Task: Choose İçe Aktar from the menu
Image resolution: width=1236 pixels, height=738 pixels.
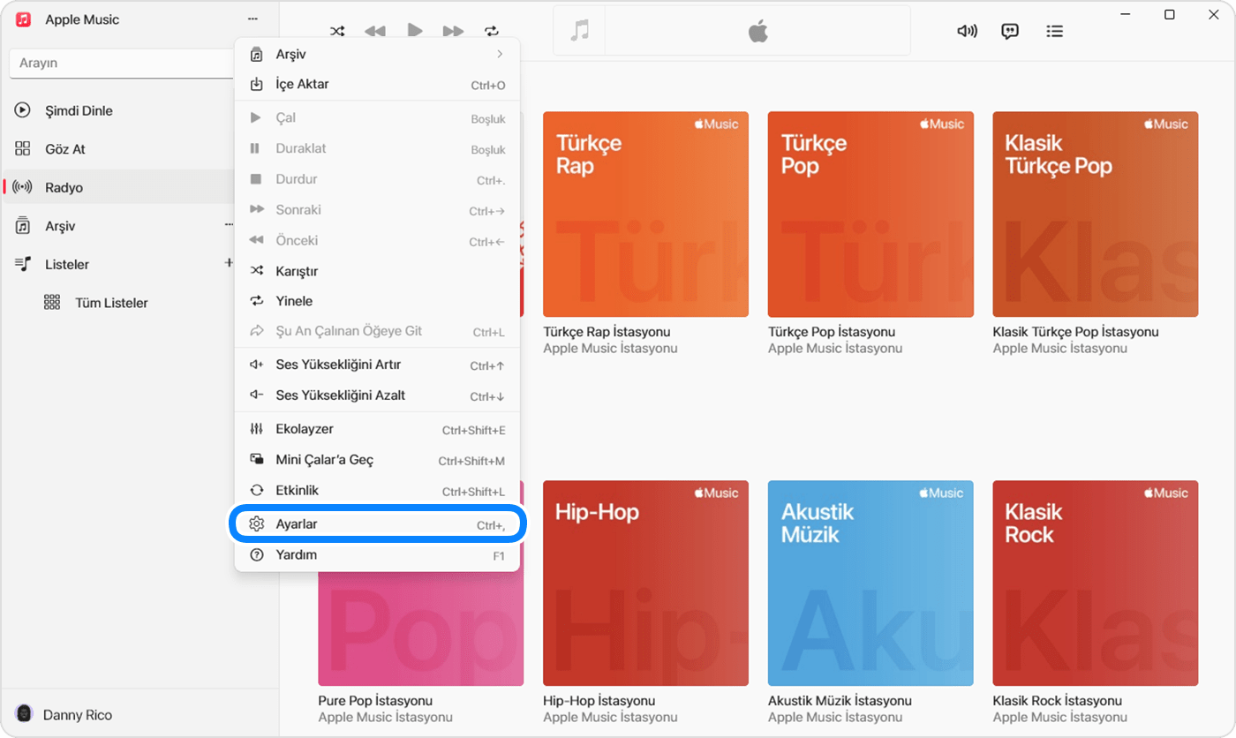Action: click(378, 85)
